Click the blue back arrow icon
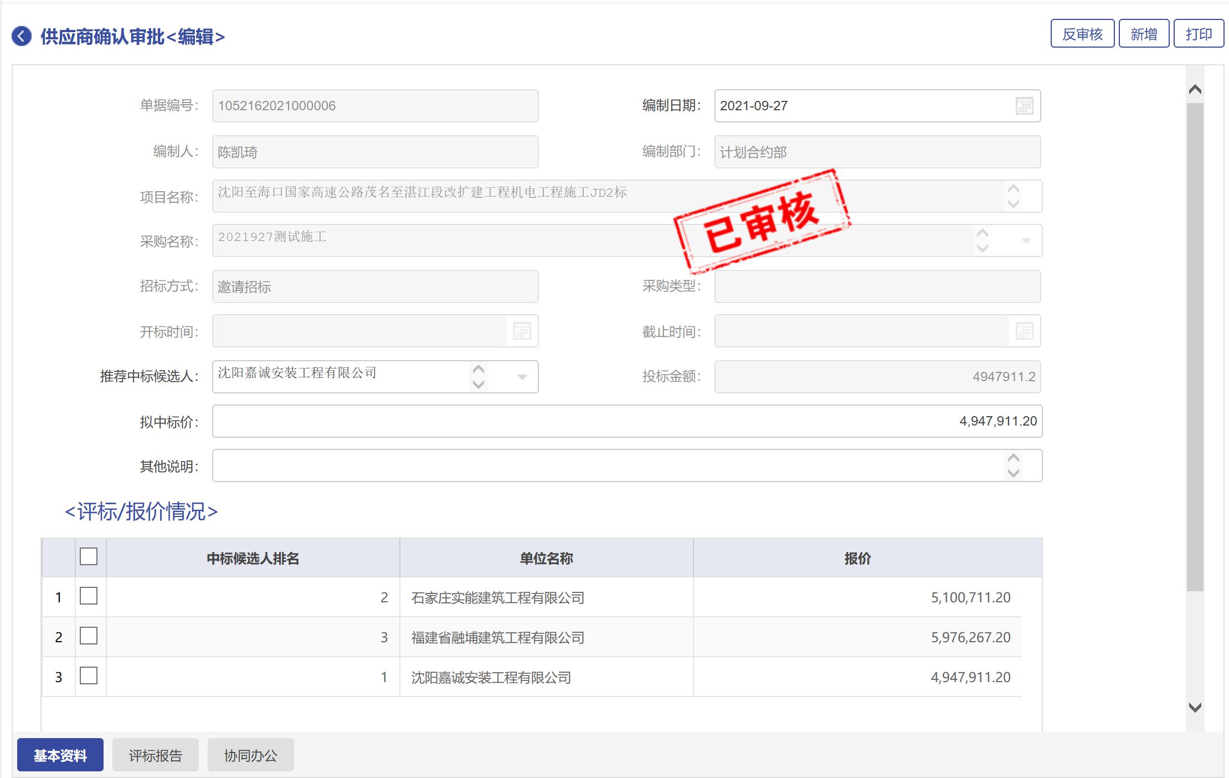This screenshot has width=1229, height=778. click(22, 37)
